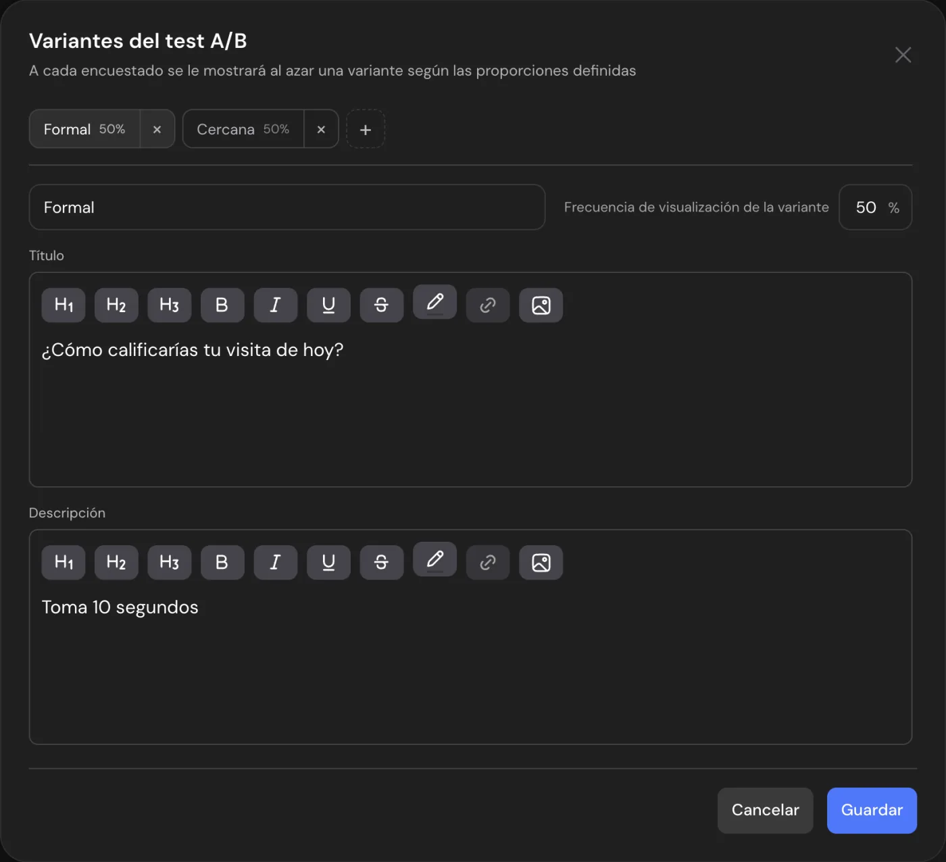The image size is (946, 862).
Task: Open text color pen in Descripción toolbar
Action: (434, 559)
